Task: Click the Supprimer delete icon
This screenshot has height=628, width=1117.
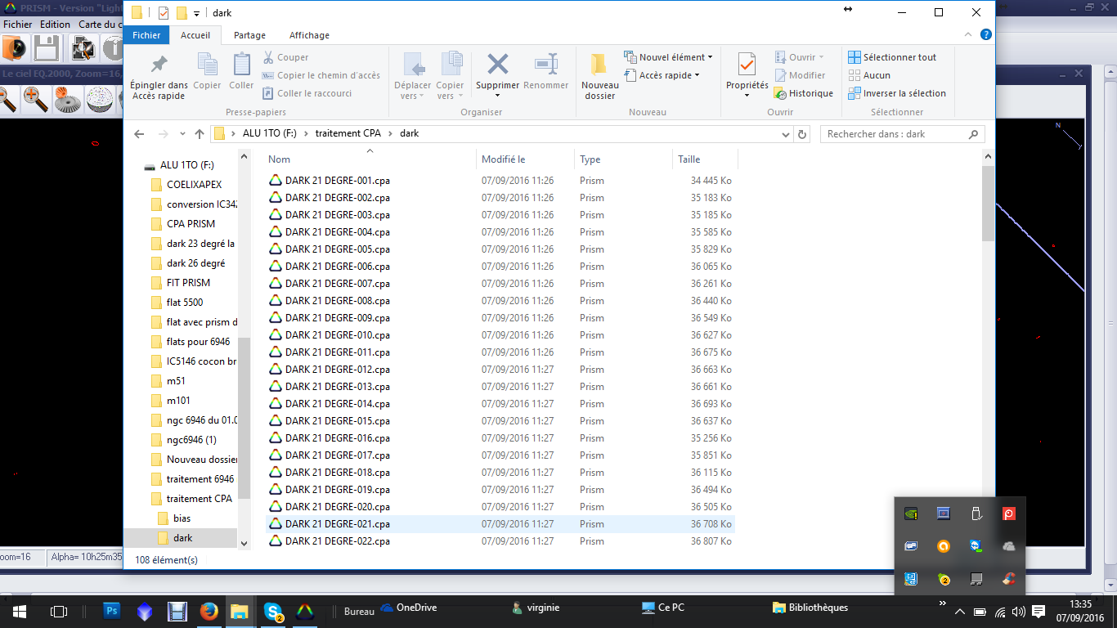Action: [x=497, y=65]
